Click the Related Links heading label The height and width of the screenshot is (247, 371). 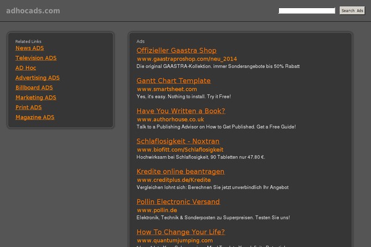pyautogui.click(x=28, y=41)
